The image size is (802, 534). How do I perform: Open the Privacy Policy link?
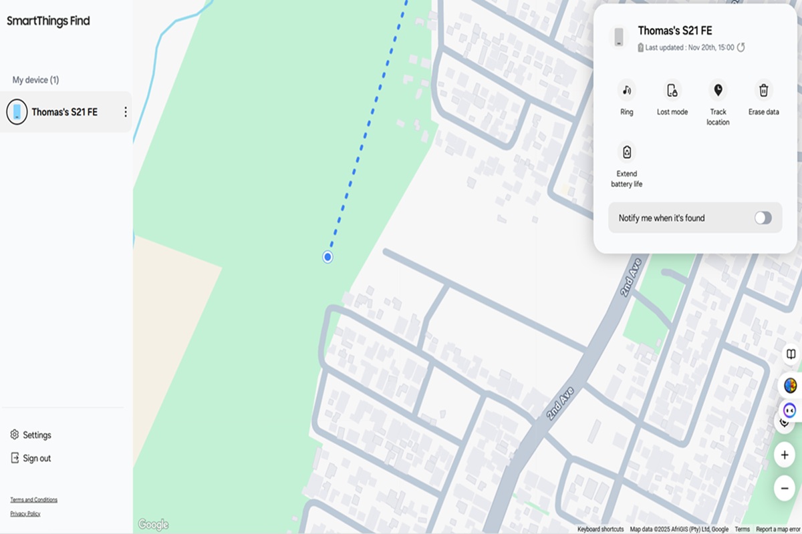point(25,514)
